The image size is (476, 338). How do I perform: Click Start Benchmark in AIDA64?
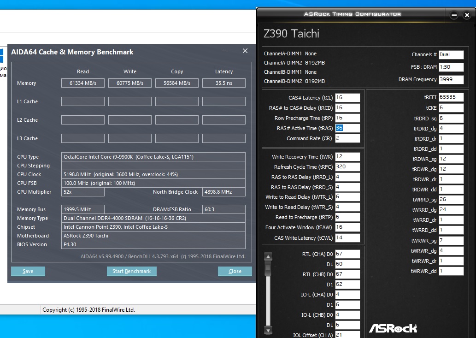point(131,271)
